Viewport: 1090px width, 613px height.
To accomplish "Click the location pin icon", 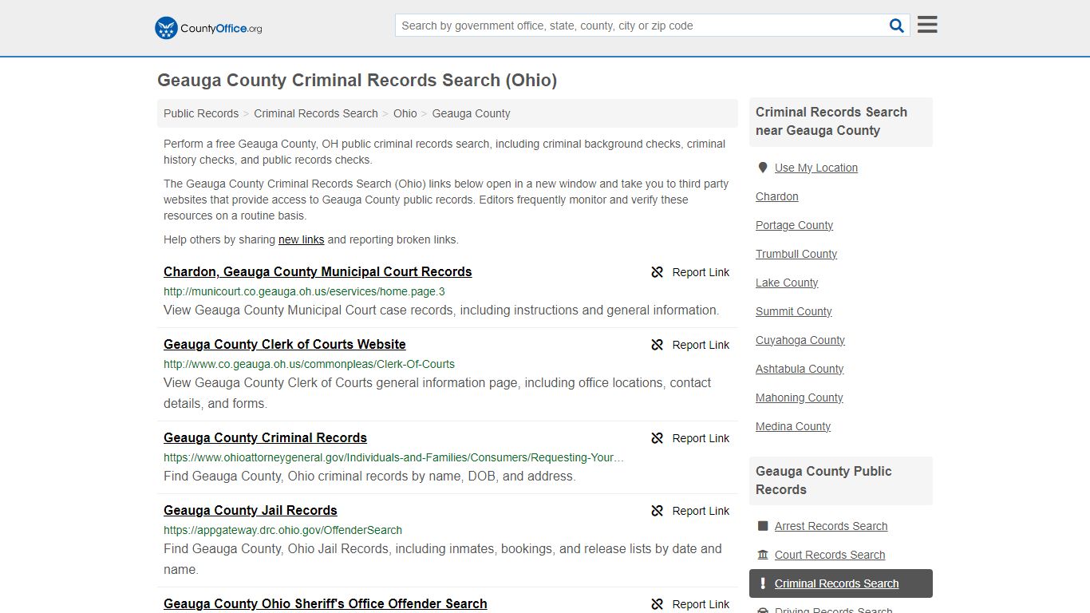I will [x=763, y=168].
